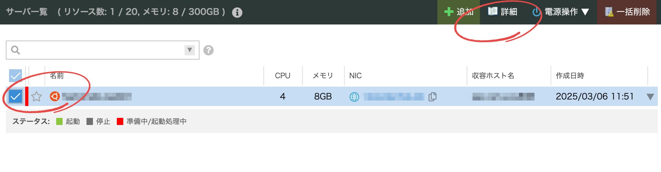Copy the IP address using copy icon
The height and width of the screenshot is (172, 661).
(432, 97)
